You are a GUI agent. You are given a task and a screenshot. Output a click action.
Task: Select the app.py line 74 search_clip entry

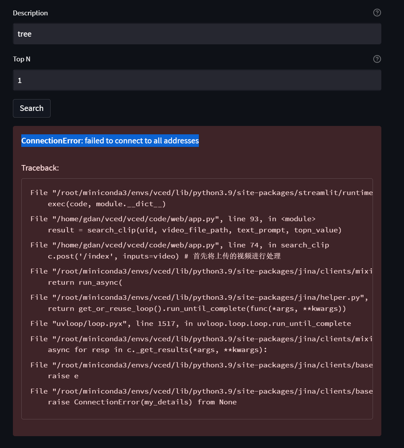[x=180, y=245]
